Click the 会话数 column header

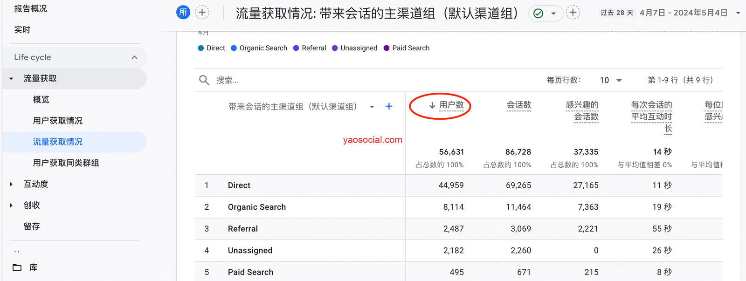[x=519, y=105]
